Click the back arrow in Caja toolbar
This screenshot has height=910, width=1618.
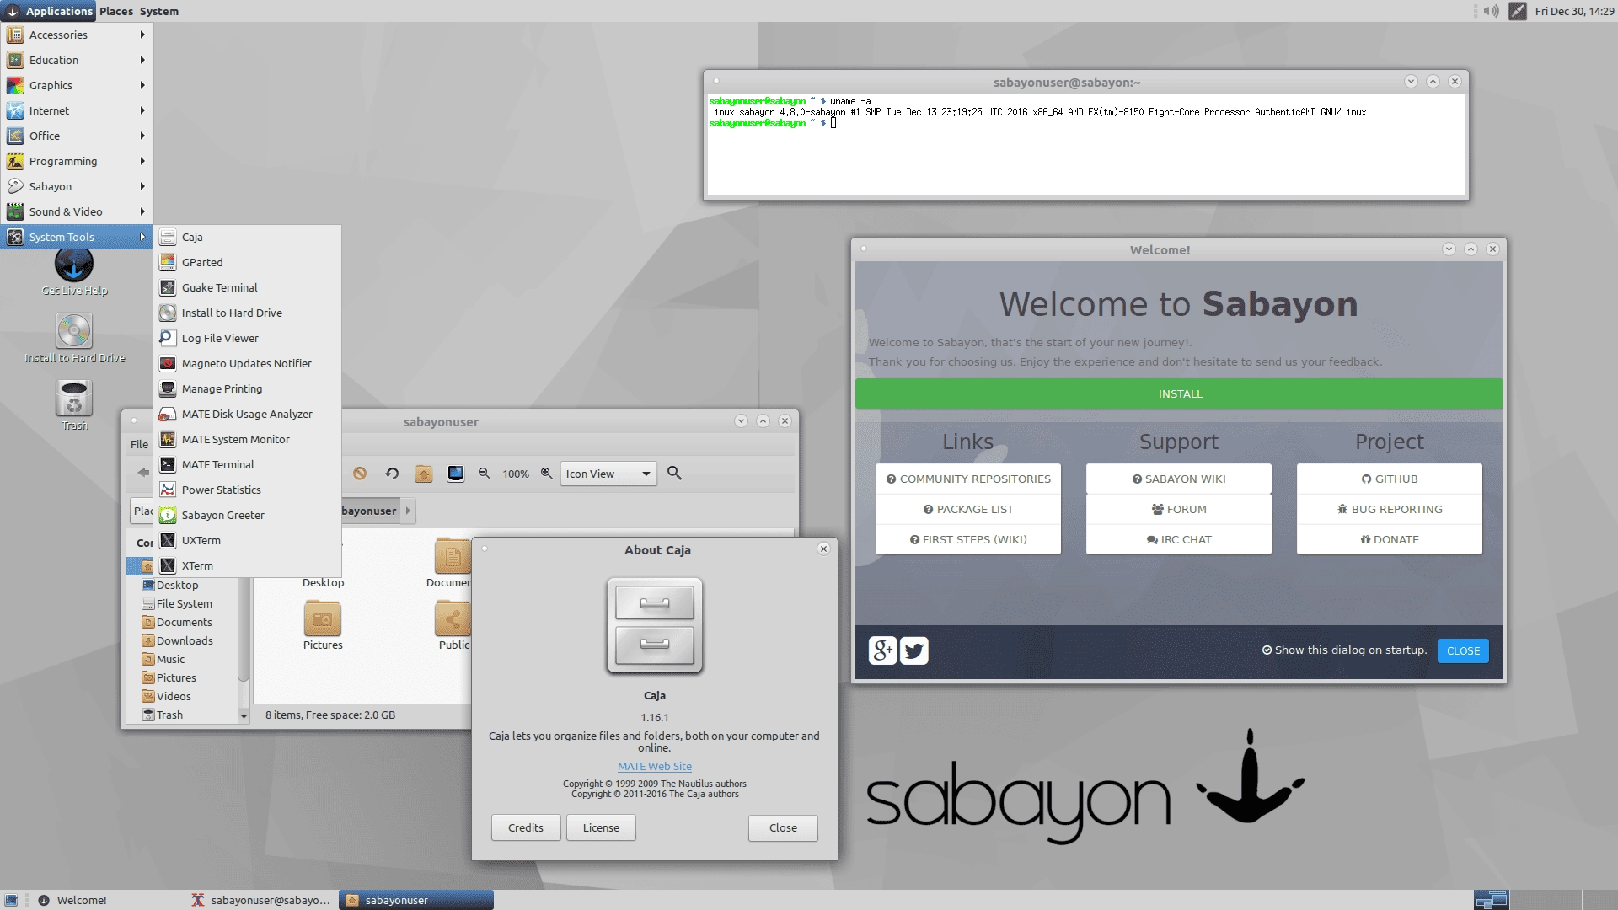click(x=143, y=473)
